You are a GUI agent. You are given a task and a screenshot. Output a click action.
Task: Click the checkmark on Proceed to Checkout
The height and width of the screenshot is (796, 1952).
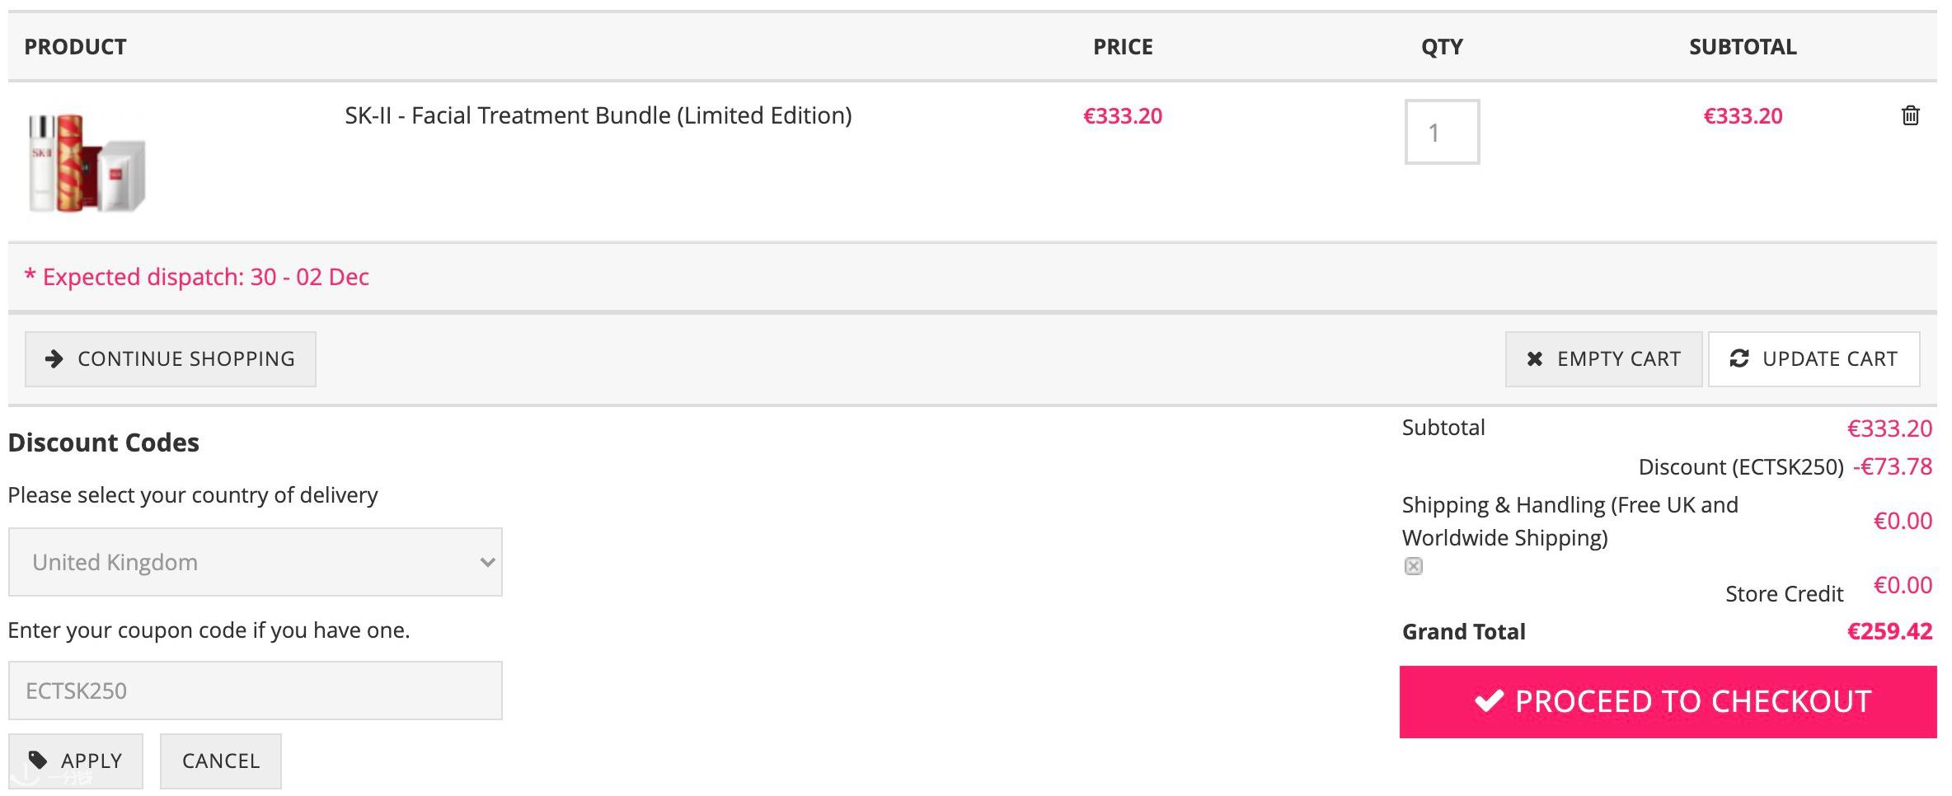click(x=1489, y=701)
